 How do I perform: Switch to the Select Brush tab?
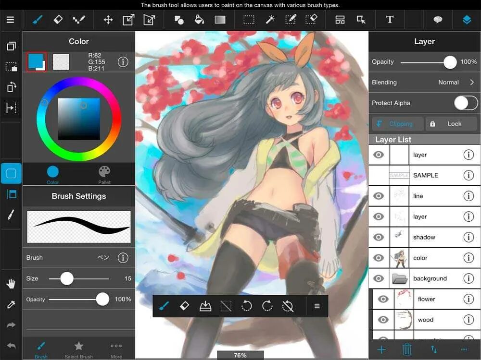pyautogui.click(x=78, y=350)
